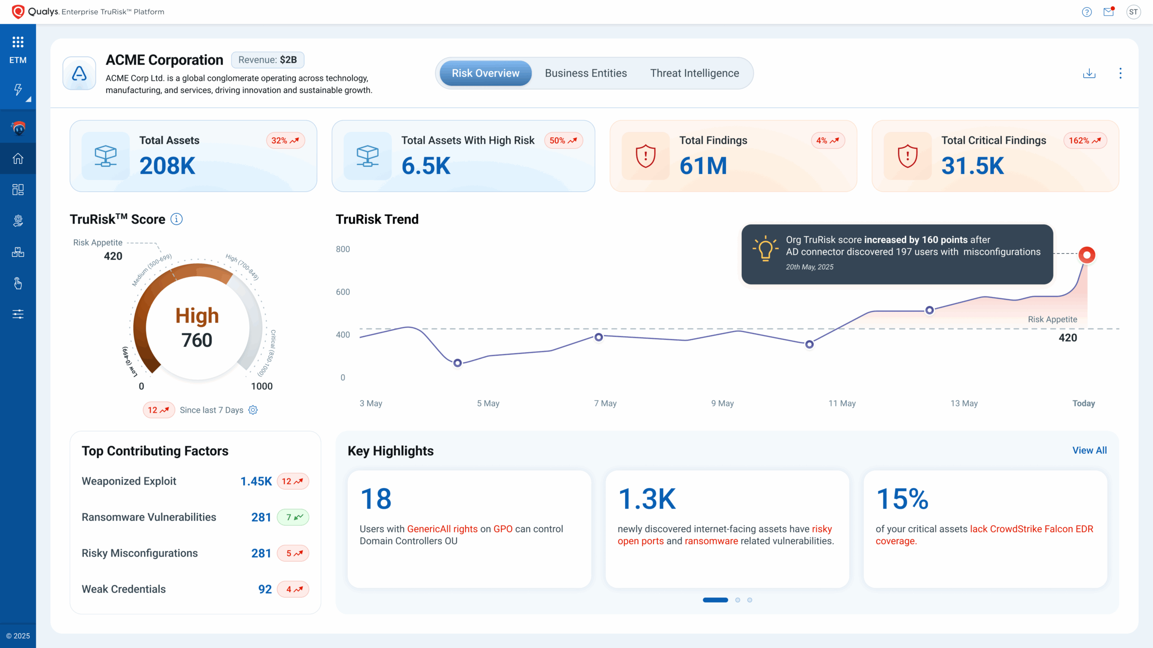Click the hand pointer sidebar icon
1153x648 pixels.
pos(18,283)
